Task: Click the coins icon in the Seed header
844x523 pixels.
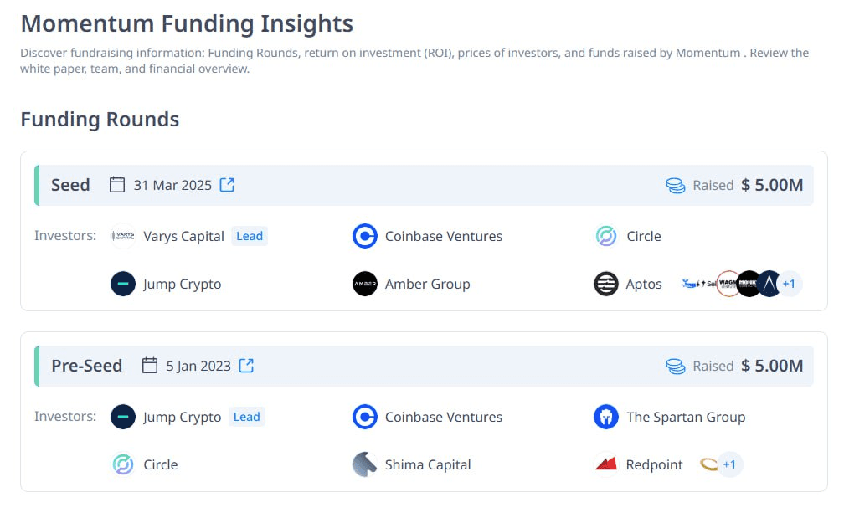Action: 676,185
